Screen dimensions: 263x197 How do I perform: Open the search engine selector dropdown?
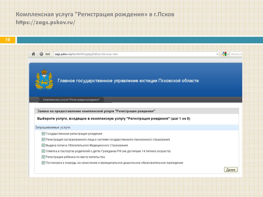click(228, 54)
